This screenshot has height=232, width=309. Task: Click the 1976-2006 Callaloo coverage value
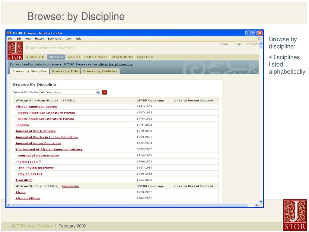pos(145,125)
